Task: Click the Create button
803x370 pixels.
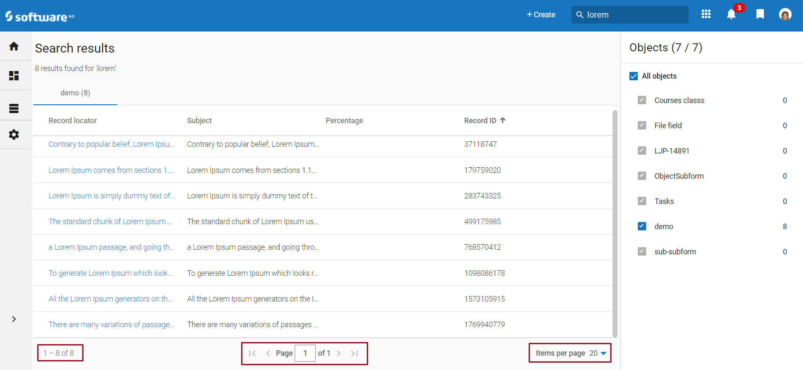Action: [x=541, y=15]
